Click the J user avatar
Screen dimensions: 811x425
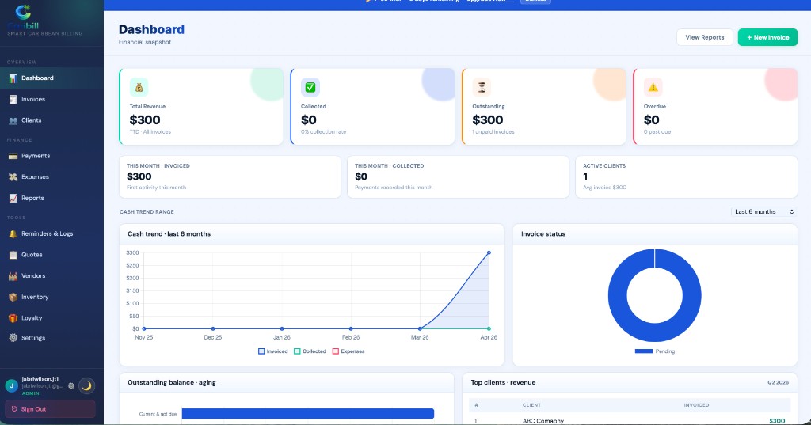point(11,385)
